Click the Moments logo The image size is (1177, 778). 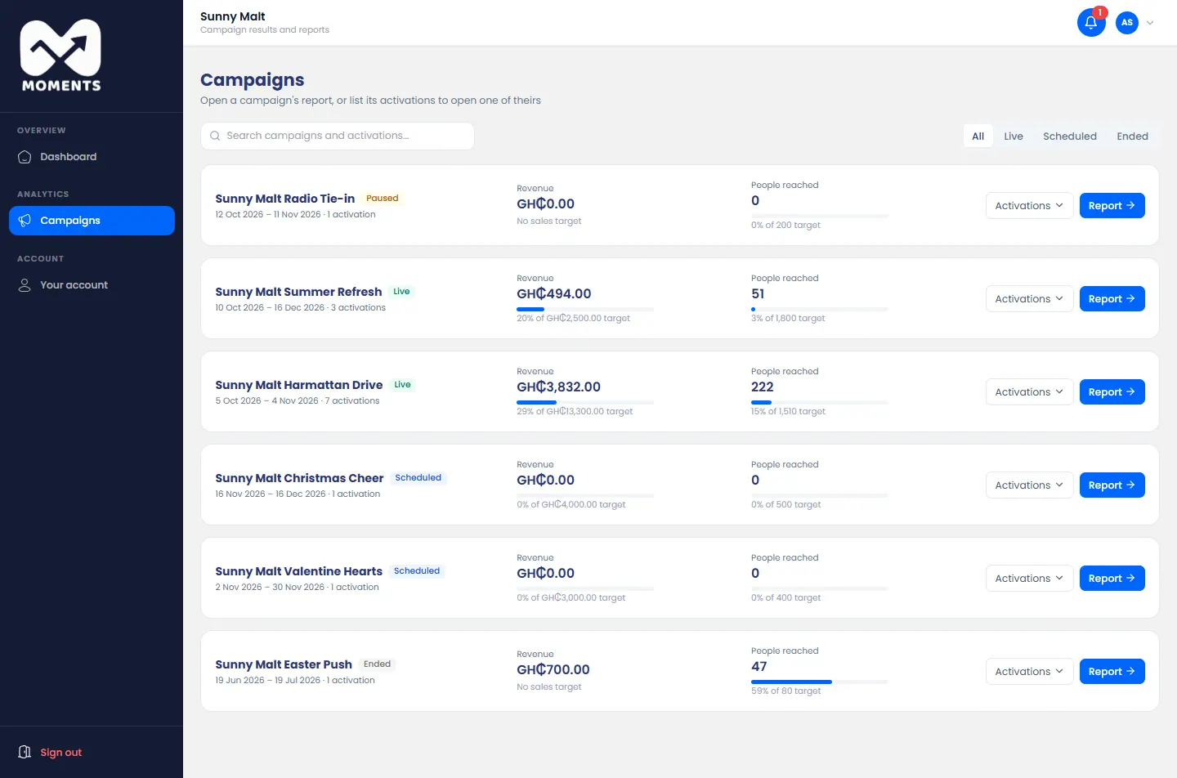click(x=60, y=56)
